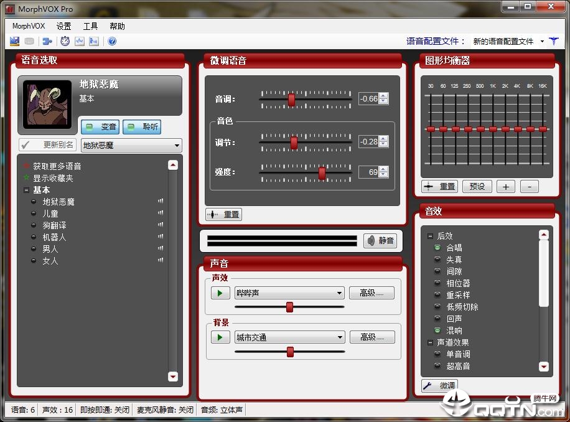Screen dimensions: 570x422
Task: Click the gray keyboard toolbar icon
Action: [29, 41]
